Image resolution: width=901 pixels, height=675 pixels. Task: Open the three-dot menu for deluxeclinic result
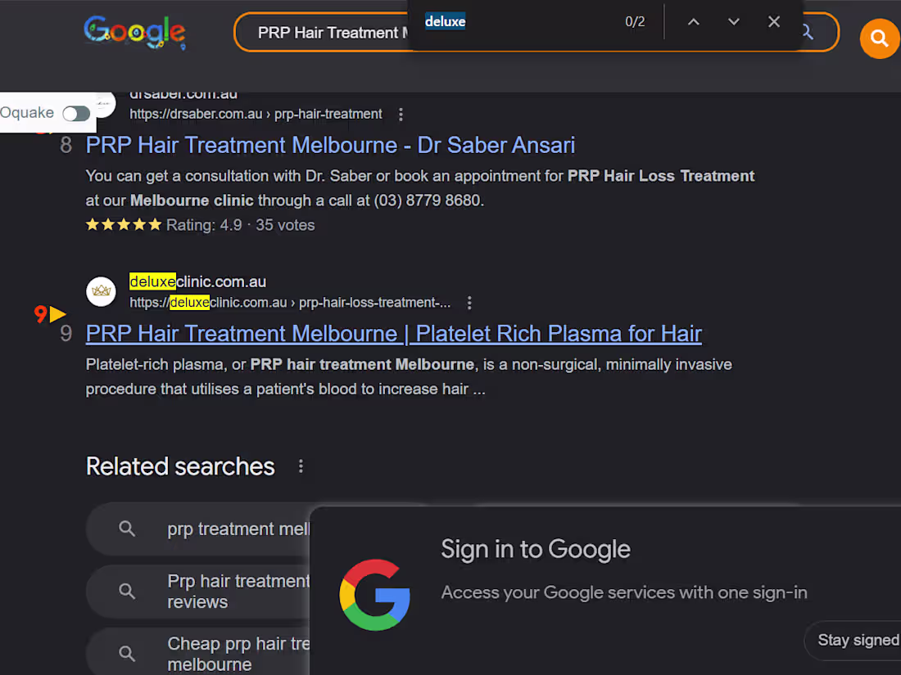tap(469, 302)
